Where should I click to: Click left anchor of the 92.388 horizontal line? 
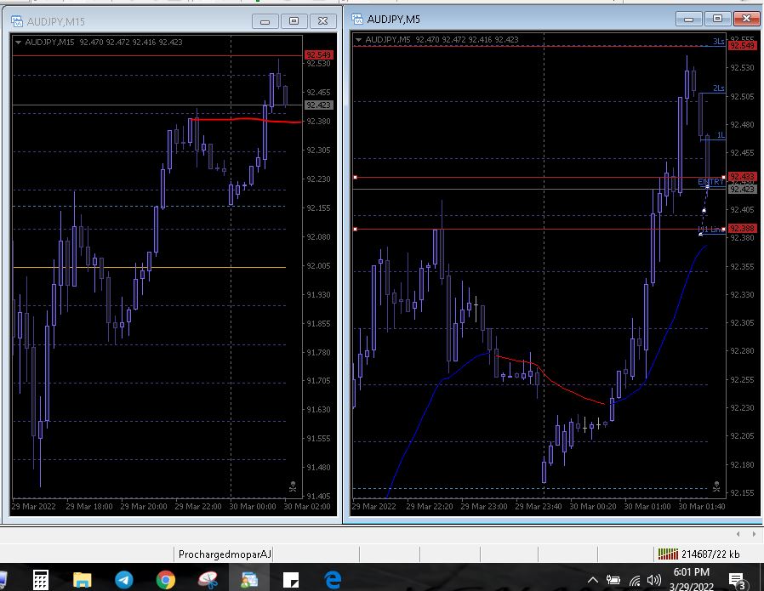point(356,229)
